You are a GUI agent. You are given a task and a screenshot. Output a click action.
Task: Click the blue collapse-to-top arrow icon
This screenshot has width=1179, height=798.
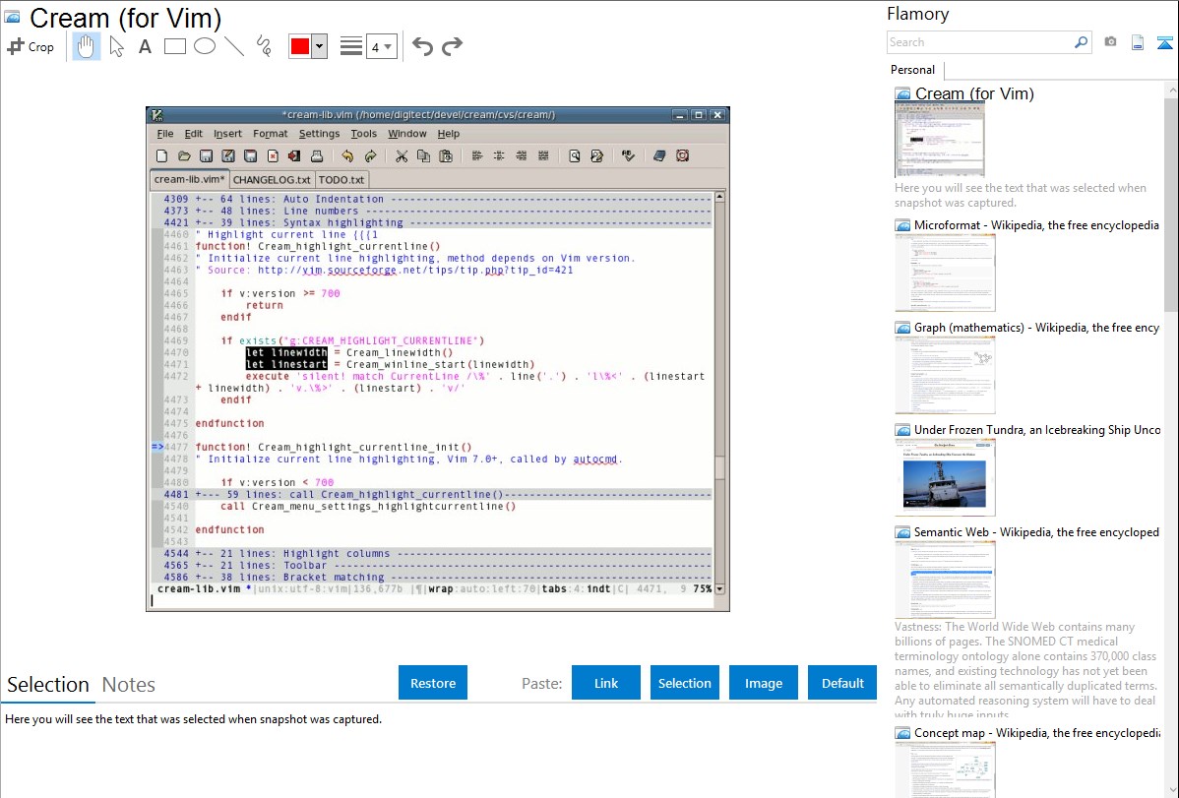tap(1164, 42)
